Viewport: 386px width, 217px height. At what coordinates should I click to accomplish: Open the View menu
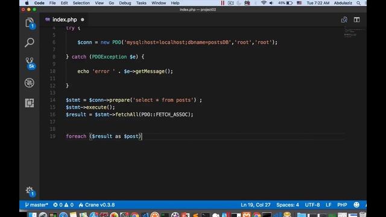coord(99,3)
